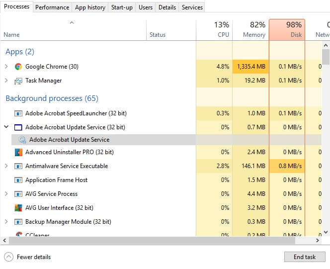Select Antimalware Service Executable name
Screen dimensions: 330x269
[67, 166]
